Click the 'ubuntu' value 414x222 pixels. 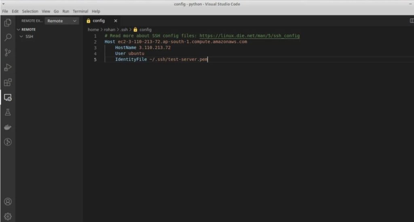[x=136, y=54]
